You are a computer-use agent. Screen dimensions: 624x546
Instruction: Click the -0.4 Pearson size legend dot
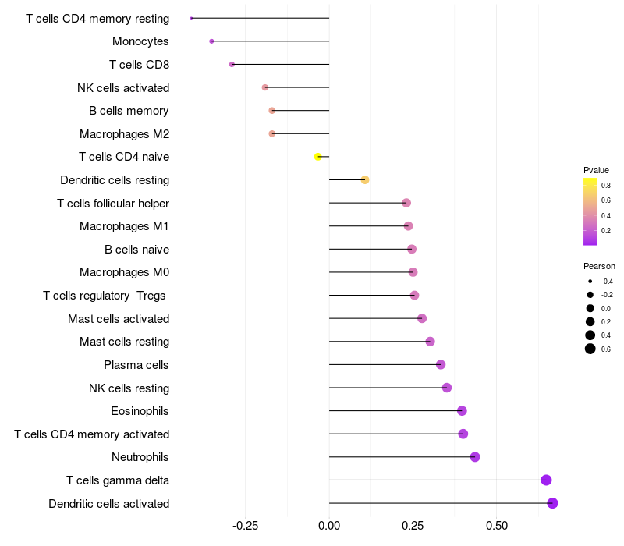[x=590, y=282]
